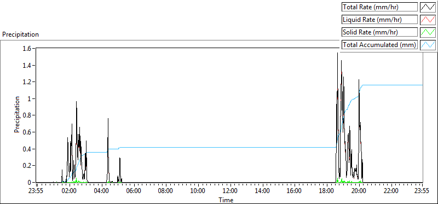This screenshot has width=438, height=204.
Task: Click the first 23:55 start time label
Action: (x=37, y=191)
